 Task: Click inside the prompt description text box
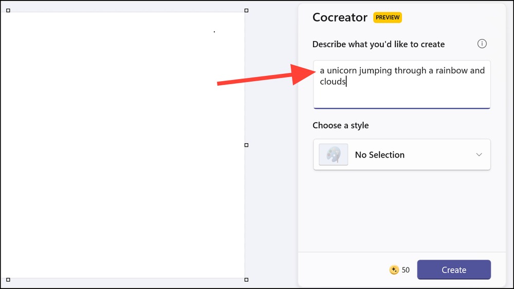[402, 84]
